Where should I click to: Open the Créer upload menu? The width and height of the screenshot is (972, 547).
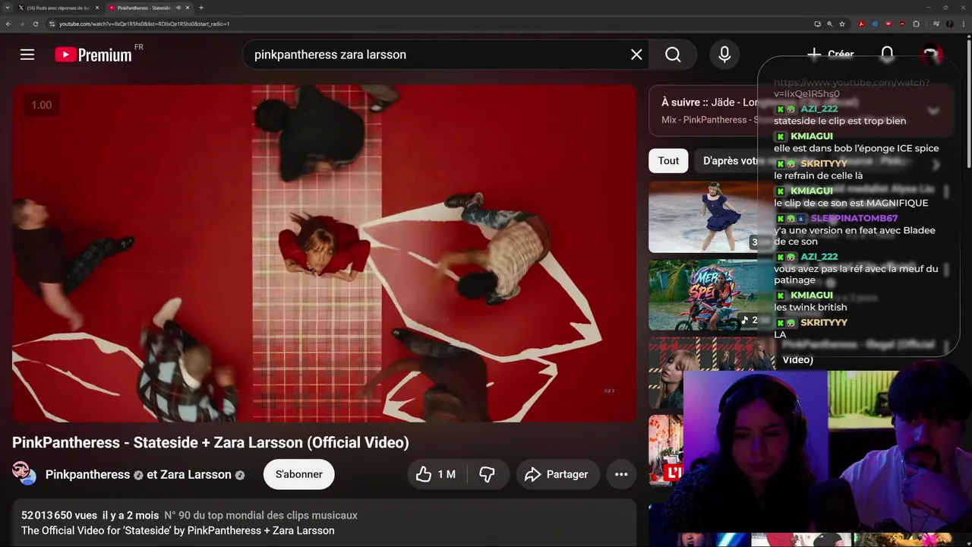830,55
